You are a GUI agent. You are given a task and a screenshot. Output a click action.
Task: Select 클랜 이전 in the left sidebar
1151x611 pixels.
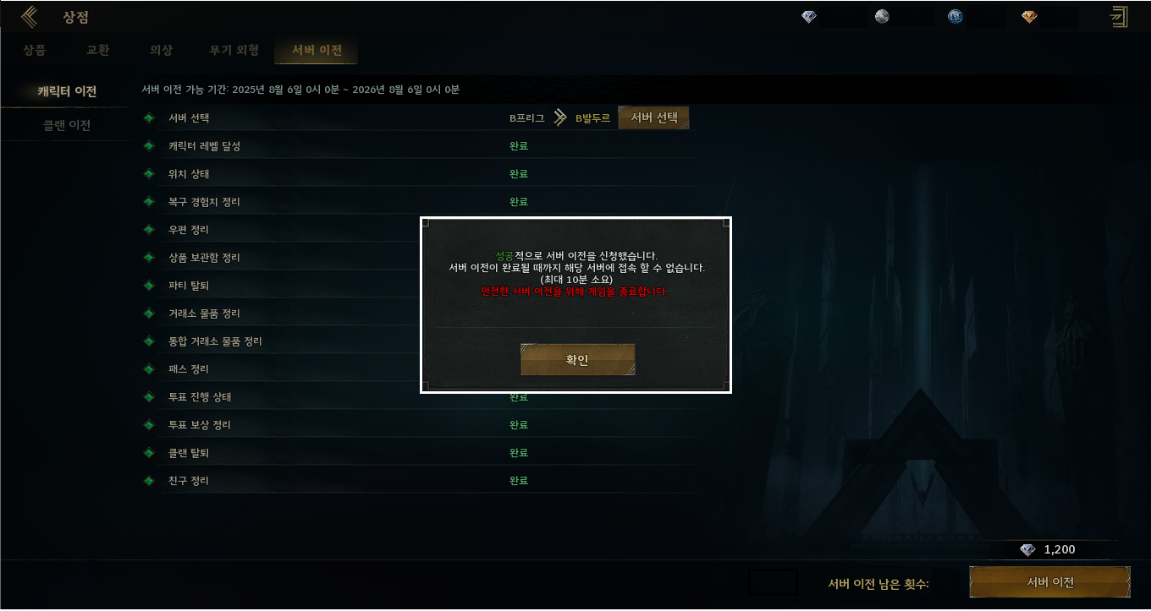click(x=67, y=126)
